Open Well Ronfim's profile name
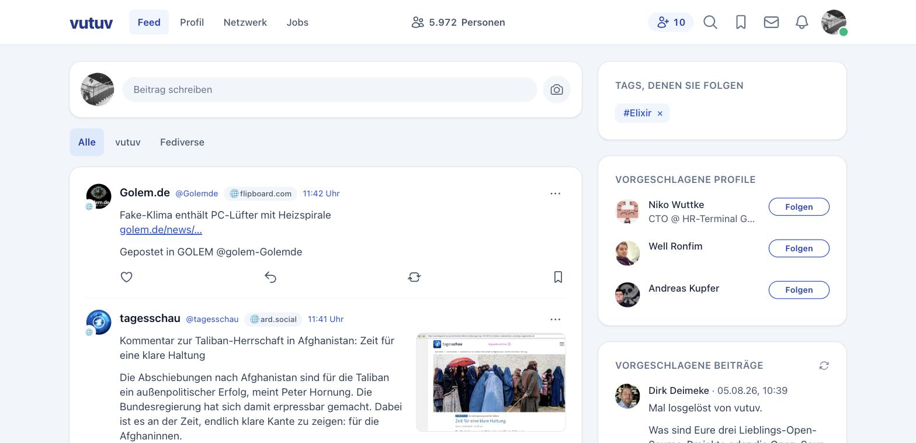 click(x=675, y=246)
